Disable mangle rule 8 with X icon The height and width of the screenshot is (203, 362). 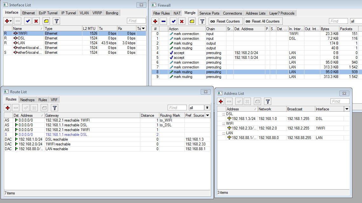182,21
